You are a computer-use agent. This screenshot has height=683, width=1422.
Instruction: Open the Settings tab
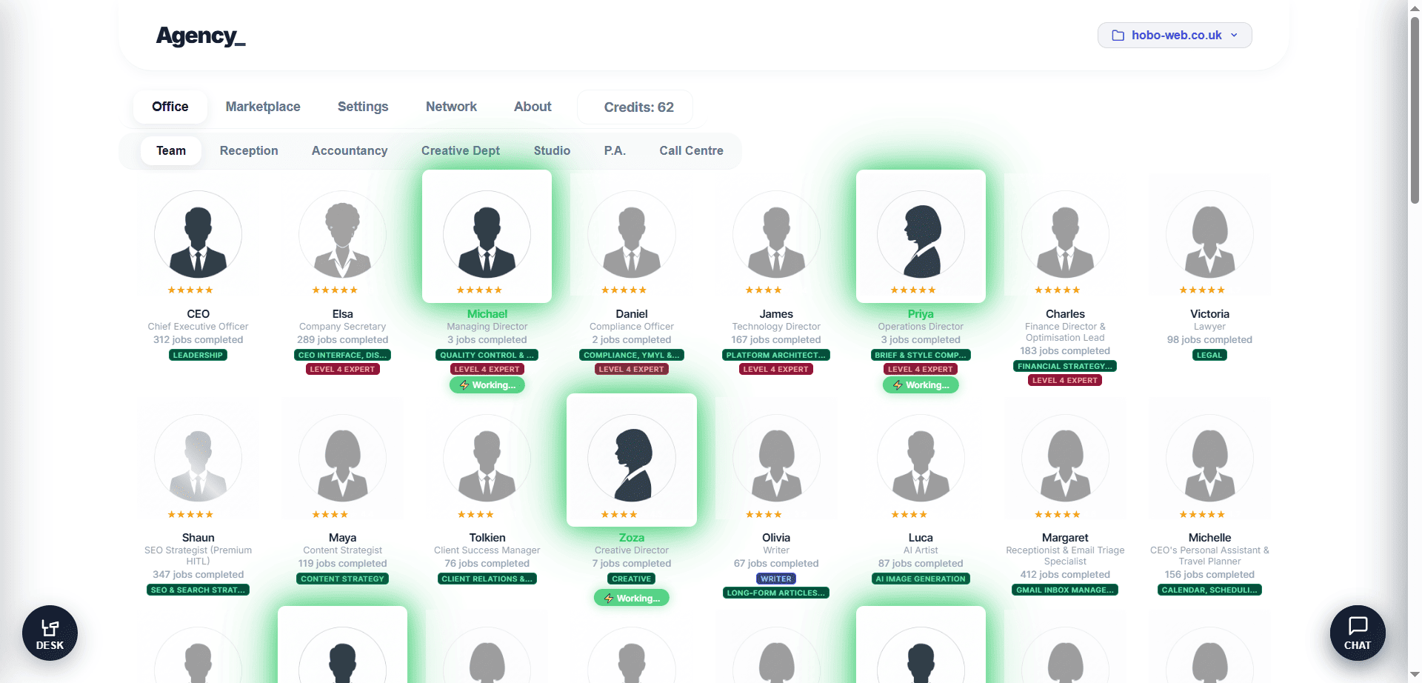(x=363, y=107)
